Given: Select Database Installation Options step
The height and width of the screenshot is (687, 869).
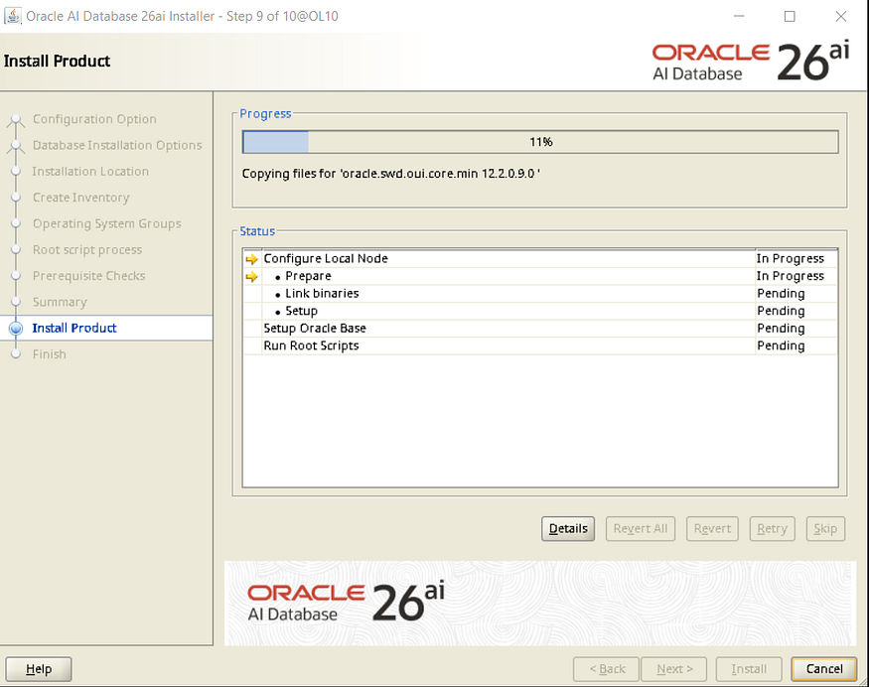Looking at the screenshot, I should [117, 145].
